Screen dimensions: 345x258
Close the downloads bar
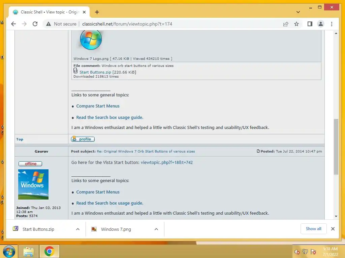click(333, 229)
